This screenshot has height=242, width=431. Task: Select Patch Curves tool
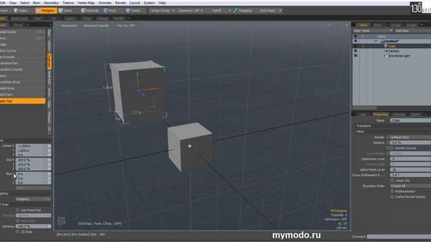pos(22,51)
